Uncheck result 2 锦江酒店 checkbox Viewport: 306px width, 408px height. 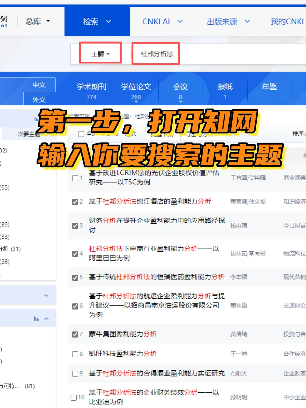(75, 202)
